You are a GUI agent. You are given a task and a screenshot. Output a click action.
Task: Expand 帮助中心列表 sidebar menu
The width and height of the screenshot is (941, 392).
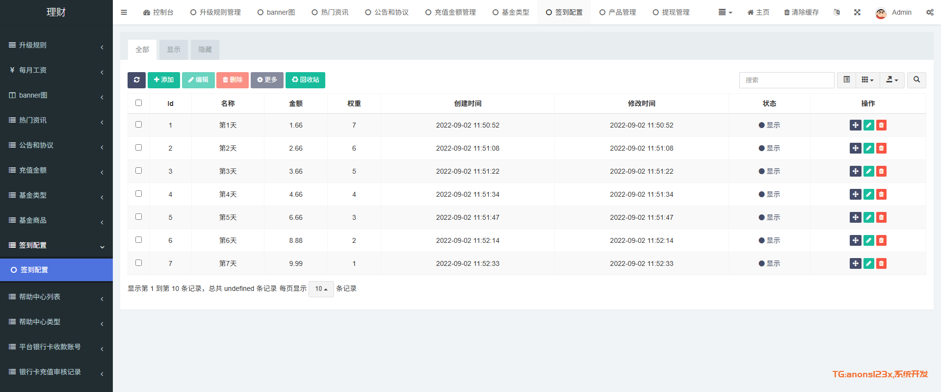click(56, 297)
